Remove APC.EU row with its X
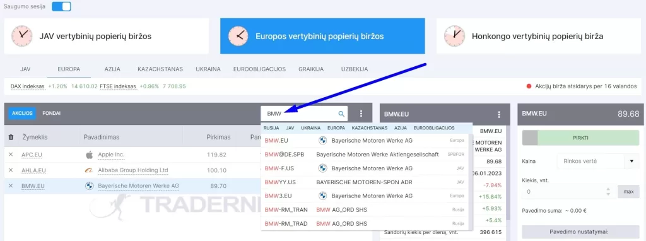646x241 pixels. [11, 155]
